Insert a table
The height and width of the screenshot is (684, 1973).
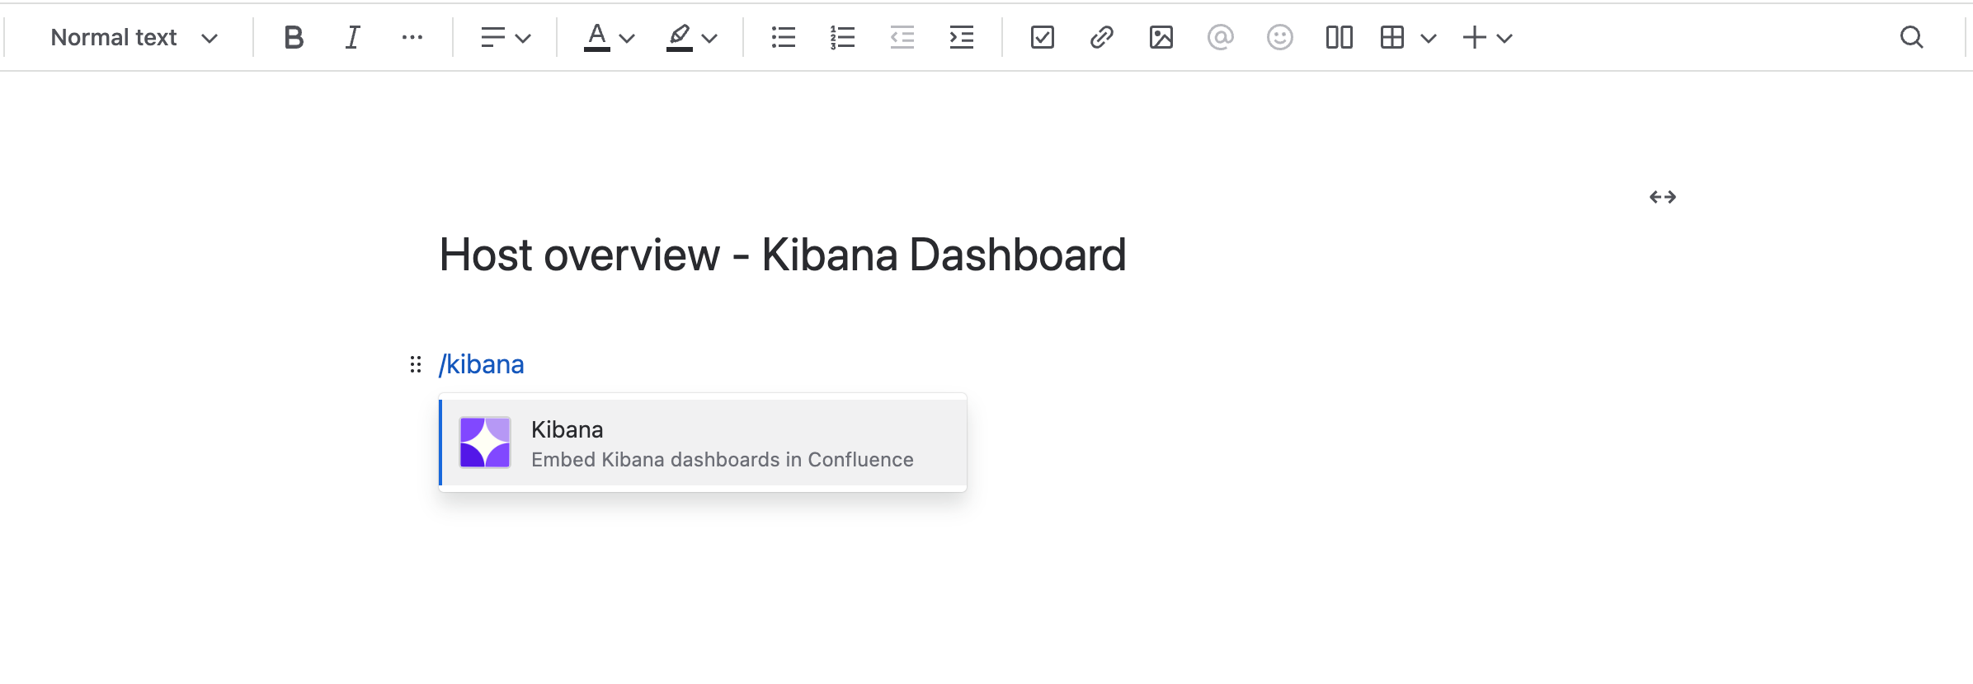pyautogui.click(x=1392, y=37)
